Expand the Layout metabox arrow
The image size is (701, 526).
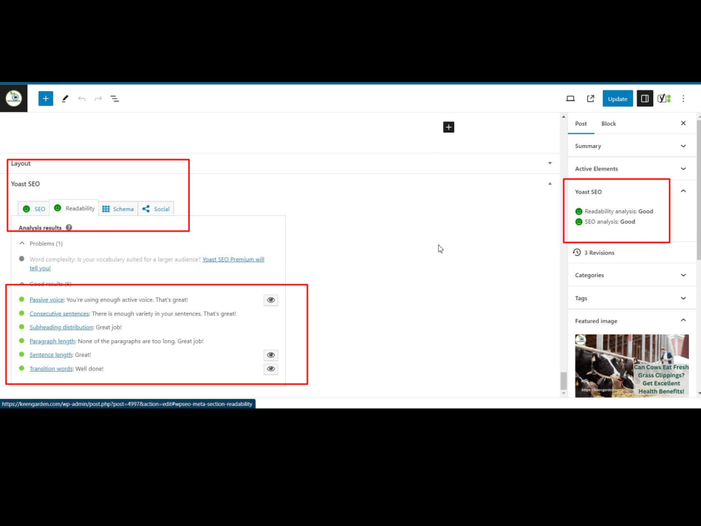click(x=550, y=163)
